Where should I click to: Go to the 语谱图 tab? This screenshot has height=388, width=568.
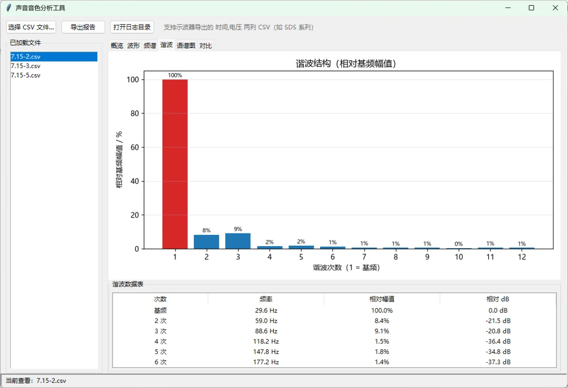point(186,46)
